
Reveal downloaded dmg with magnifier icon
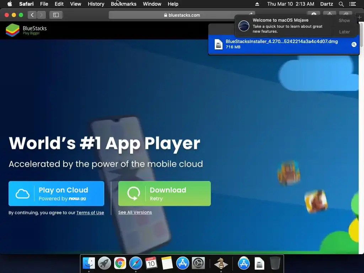[354, 44]
